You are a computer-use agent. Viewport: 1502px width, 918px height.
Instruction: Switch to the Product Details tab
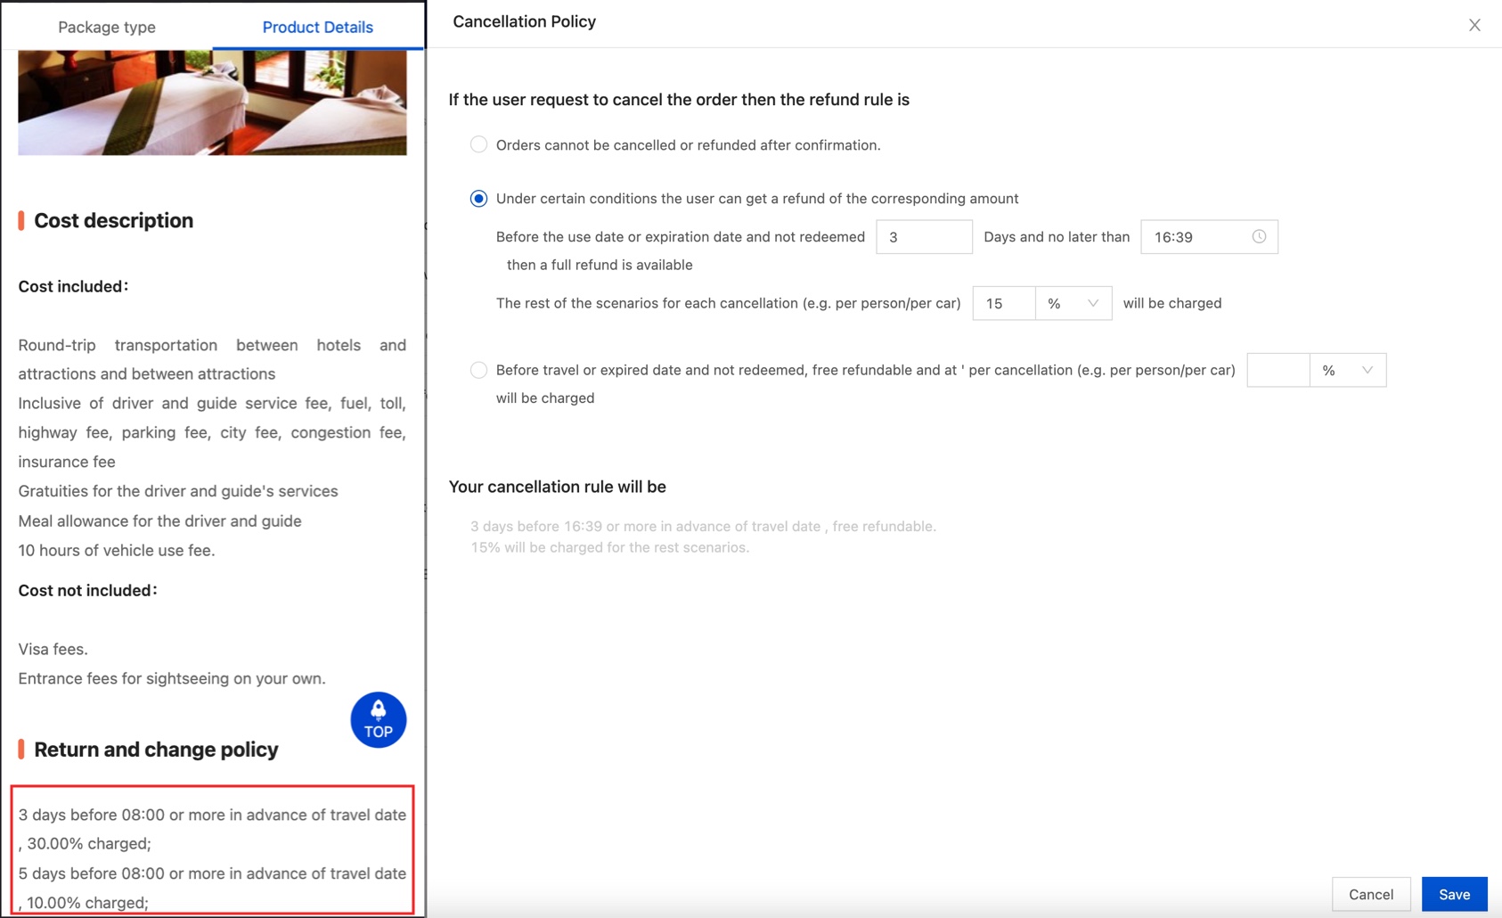[x=317, y=27]
